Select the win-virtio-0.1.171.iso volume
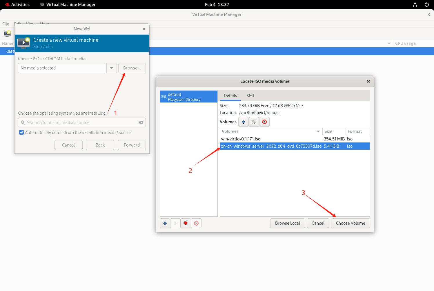This screenshot has width=434, height=291. (x=295, y=139)
